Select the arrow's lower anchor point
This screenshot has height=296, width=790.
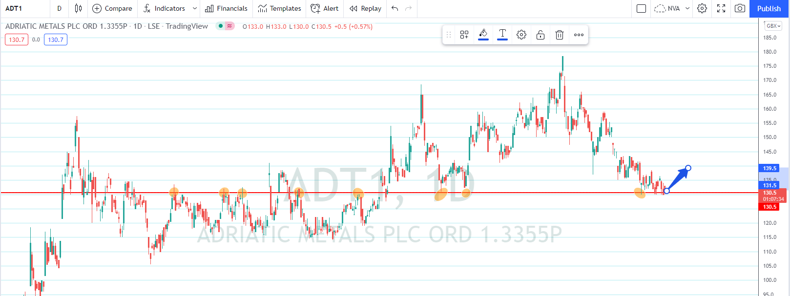pos(666,191)
